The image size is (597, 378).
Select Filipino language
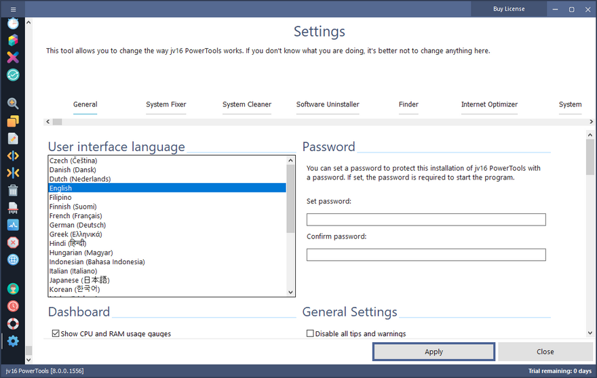pos(167,197)
